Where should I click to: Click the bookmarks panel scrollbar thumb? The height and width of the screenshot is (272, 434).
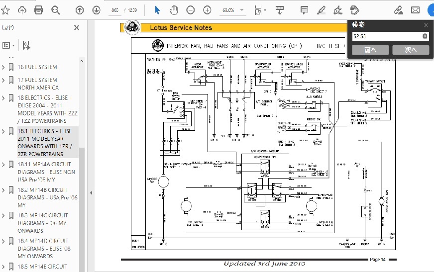[x=82, y=209]
